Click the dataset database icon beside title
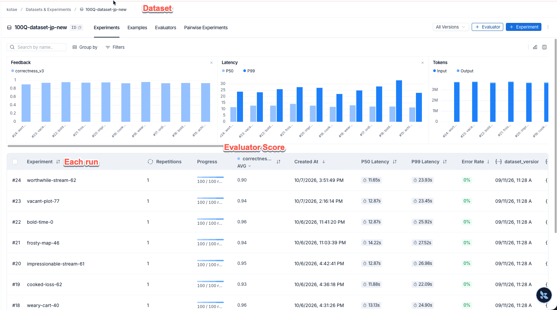Viewport: 557px width, 310px height. [x=9, y=28]
